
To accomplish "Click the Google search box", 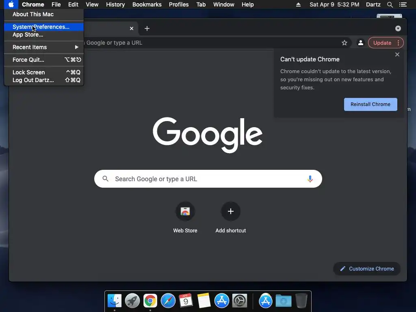I will click(x=208, y=179).
